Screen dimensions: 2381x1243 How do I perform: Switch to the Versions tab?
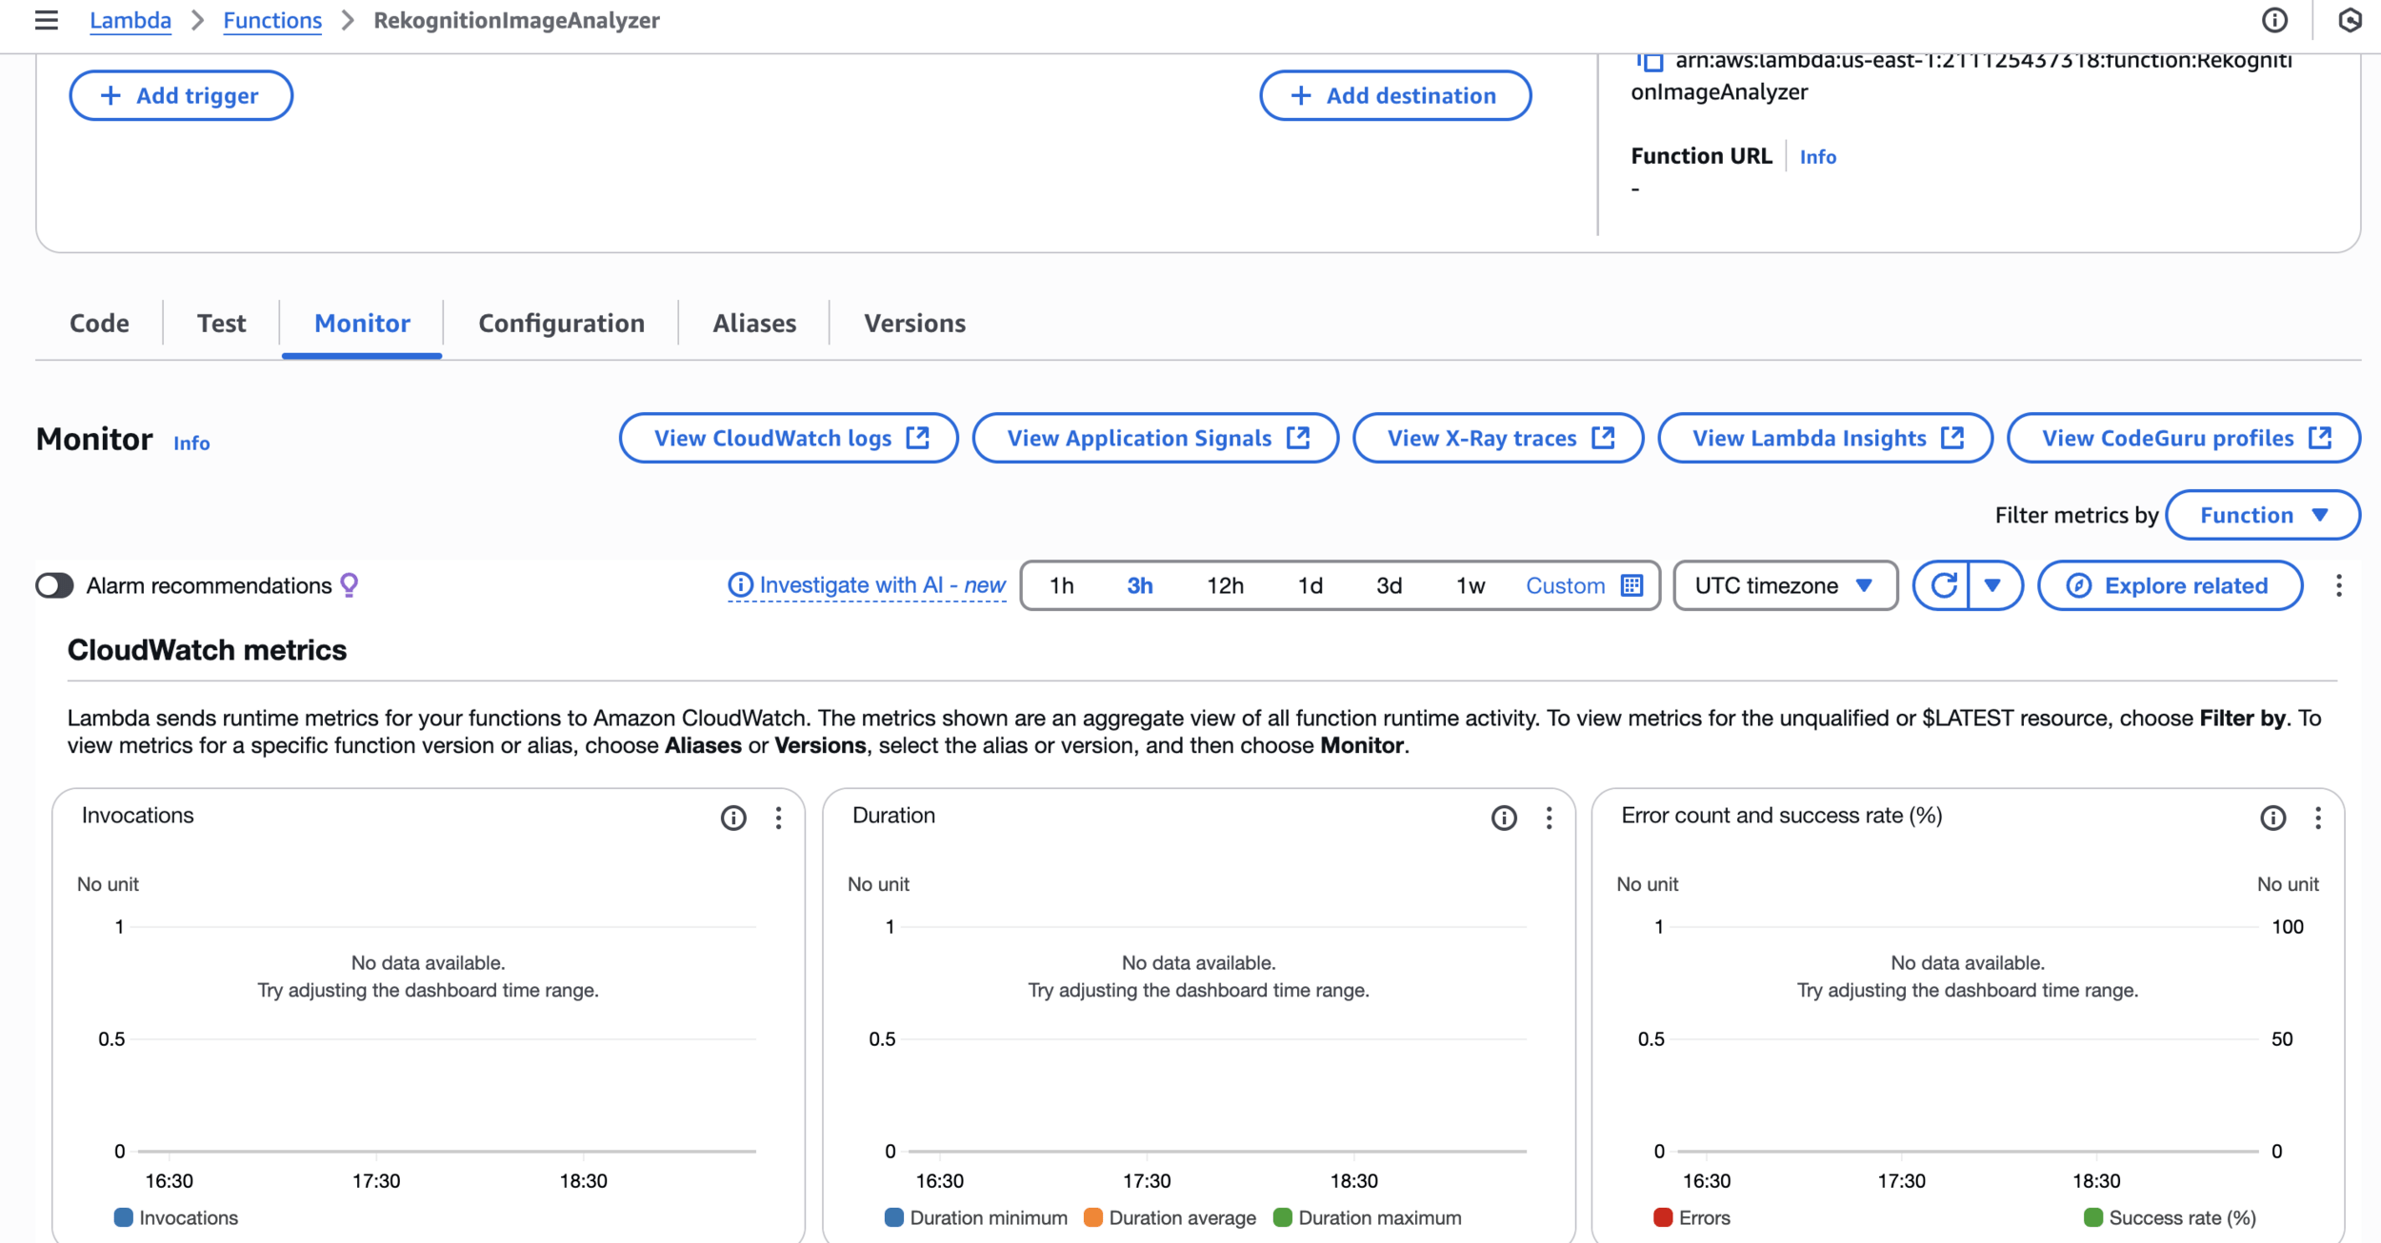pyautogui.click(x=914, y=324)
